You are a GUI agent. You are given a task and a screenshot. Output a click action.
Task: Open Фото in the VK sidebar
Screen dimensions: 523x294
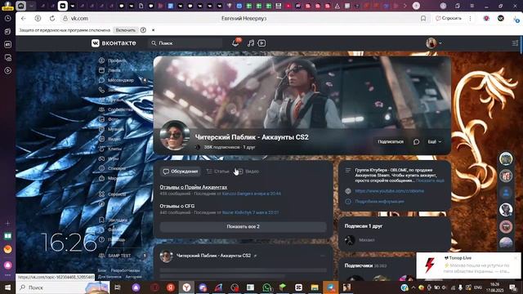[x=109, y=119]
